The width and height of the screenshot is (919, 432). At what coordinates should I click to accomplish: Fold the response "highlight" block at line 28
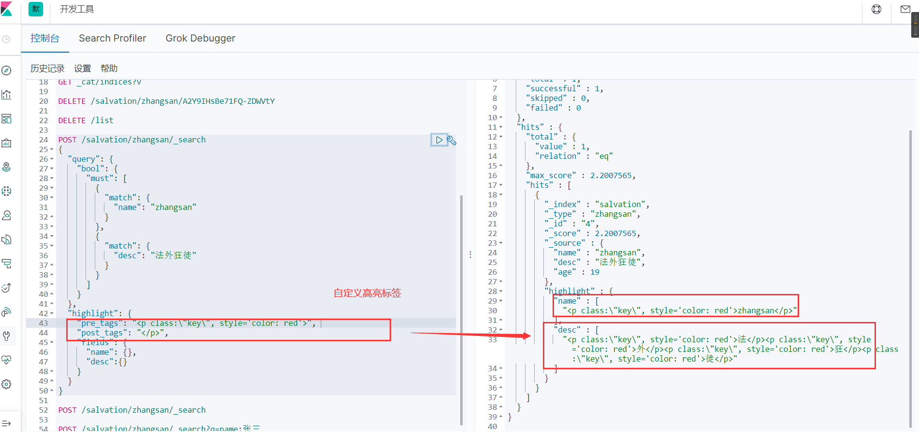click(x=501, y=292)
